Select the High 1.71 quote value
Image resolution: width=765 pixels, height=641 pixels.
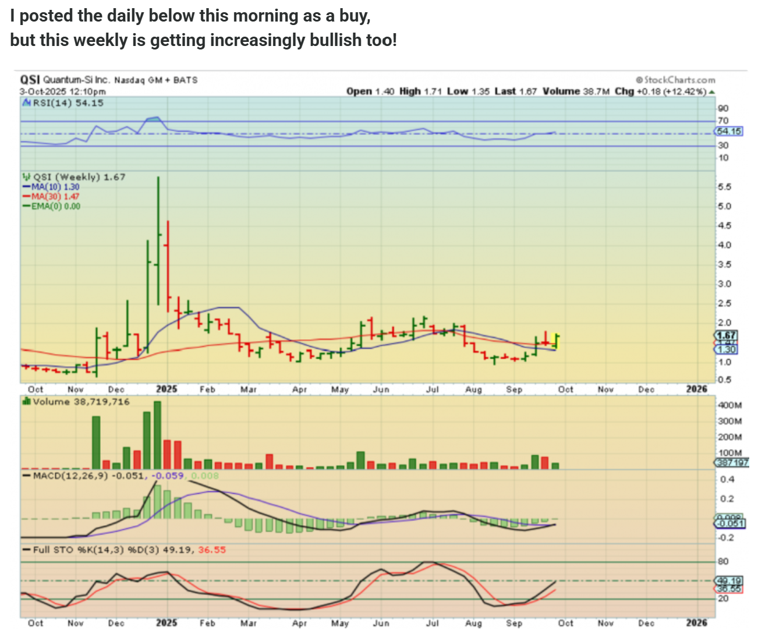pos(421,91)
